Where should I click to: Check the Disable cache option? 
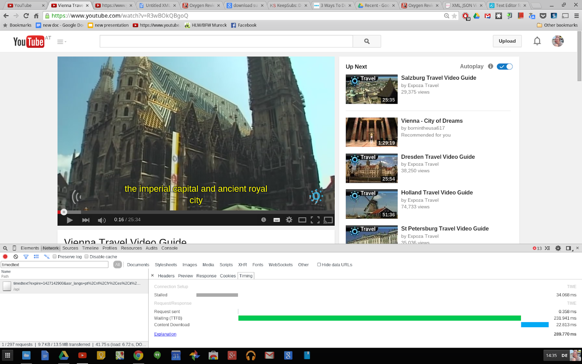87,257
